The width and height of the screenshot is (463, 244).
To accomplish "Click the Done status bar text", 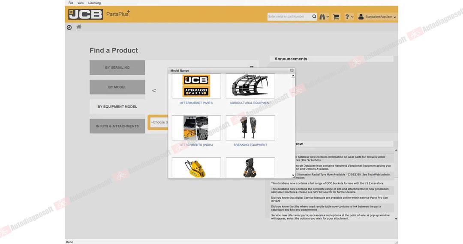I will (x=69, y=242).
